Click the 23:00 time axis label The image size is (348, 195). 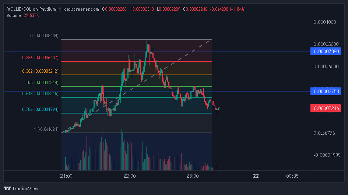(193, 176)
